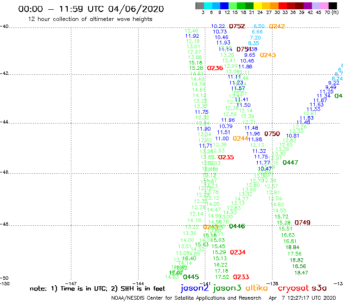343x302 pixels.
Task: Click the 17.52 wave height value
Action: (x=222, y=277)
